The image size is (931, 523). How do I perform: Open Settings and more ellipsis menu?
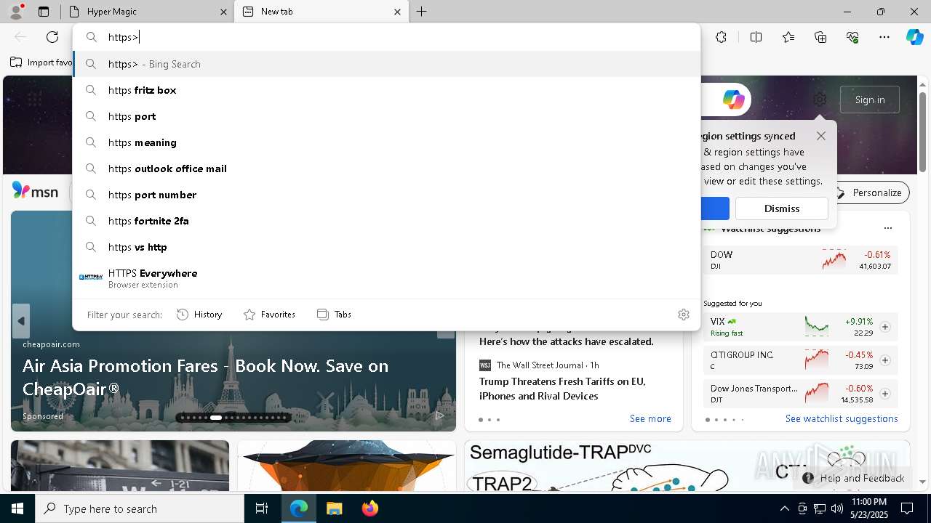pyautogui.click(x=884, y=37)
